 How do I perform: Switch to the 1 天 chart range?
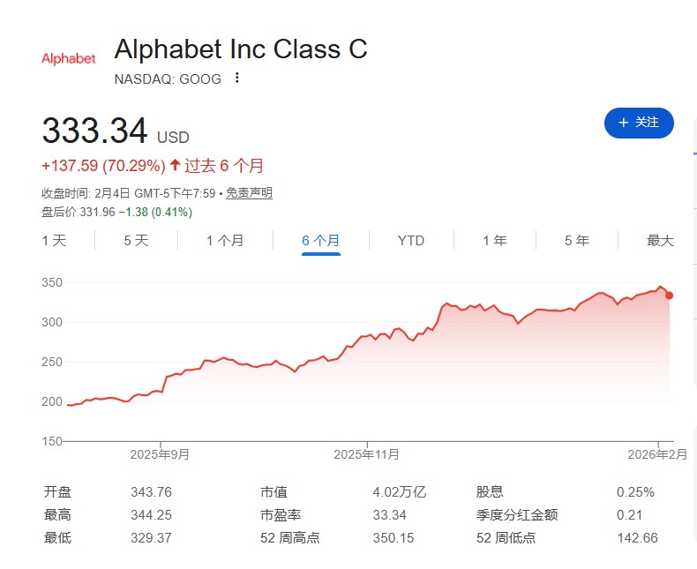(x=54, y=240)
